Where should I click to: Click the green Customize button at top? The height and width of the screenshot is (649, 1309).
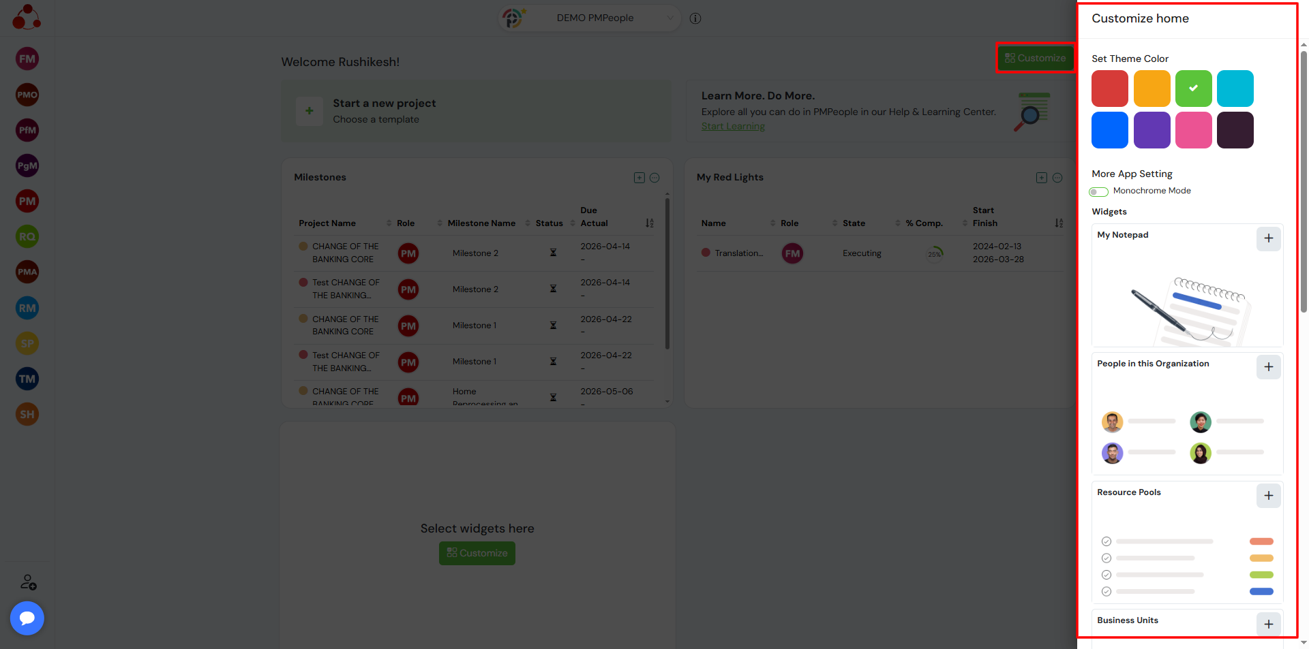coord(1035,58)
